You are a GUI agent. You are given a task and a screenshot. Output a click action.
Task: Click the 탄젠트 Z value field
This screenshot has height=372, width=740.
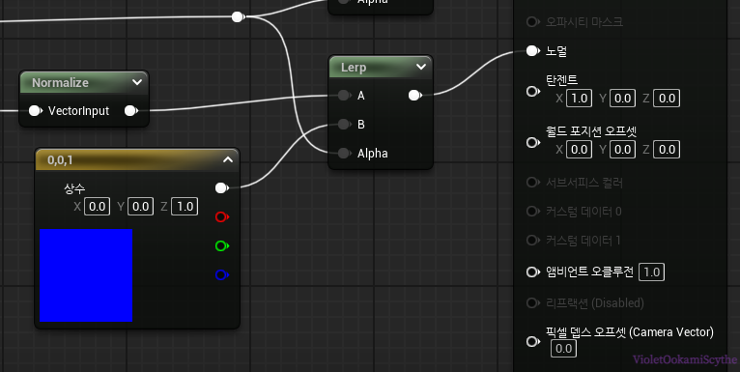point(667,99)
